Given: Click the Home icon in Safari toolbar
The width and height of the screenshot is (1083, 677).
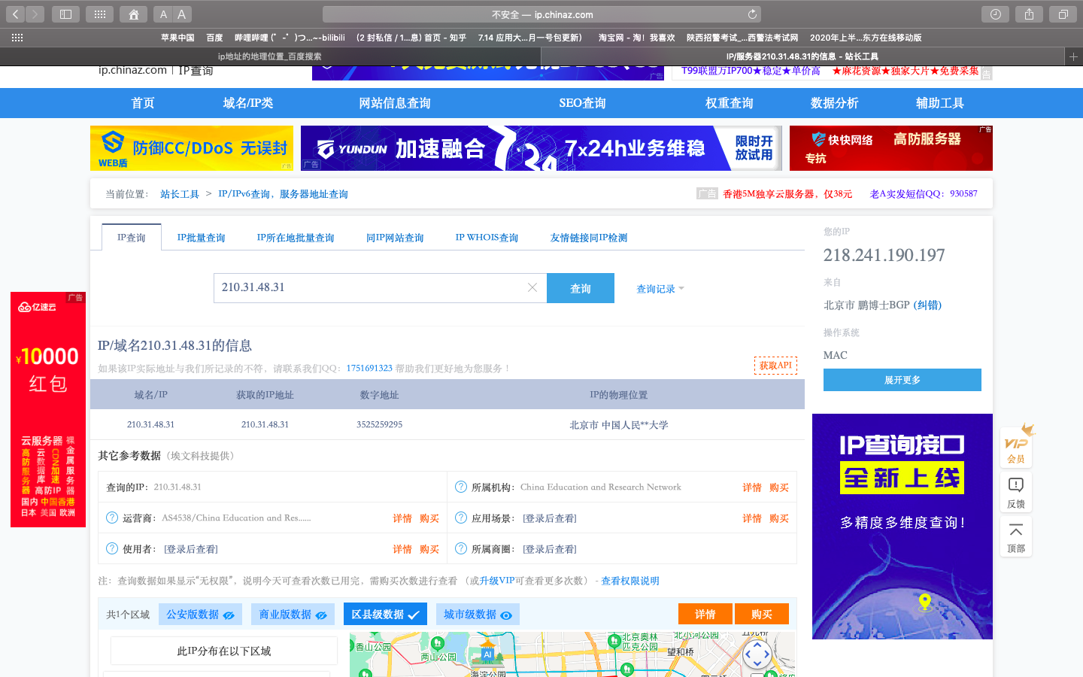Looking at the screenshot, I should (x=133, y=14).
